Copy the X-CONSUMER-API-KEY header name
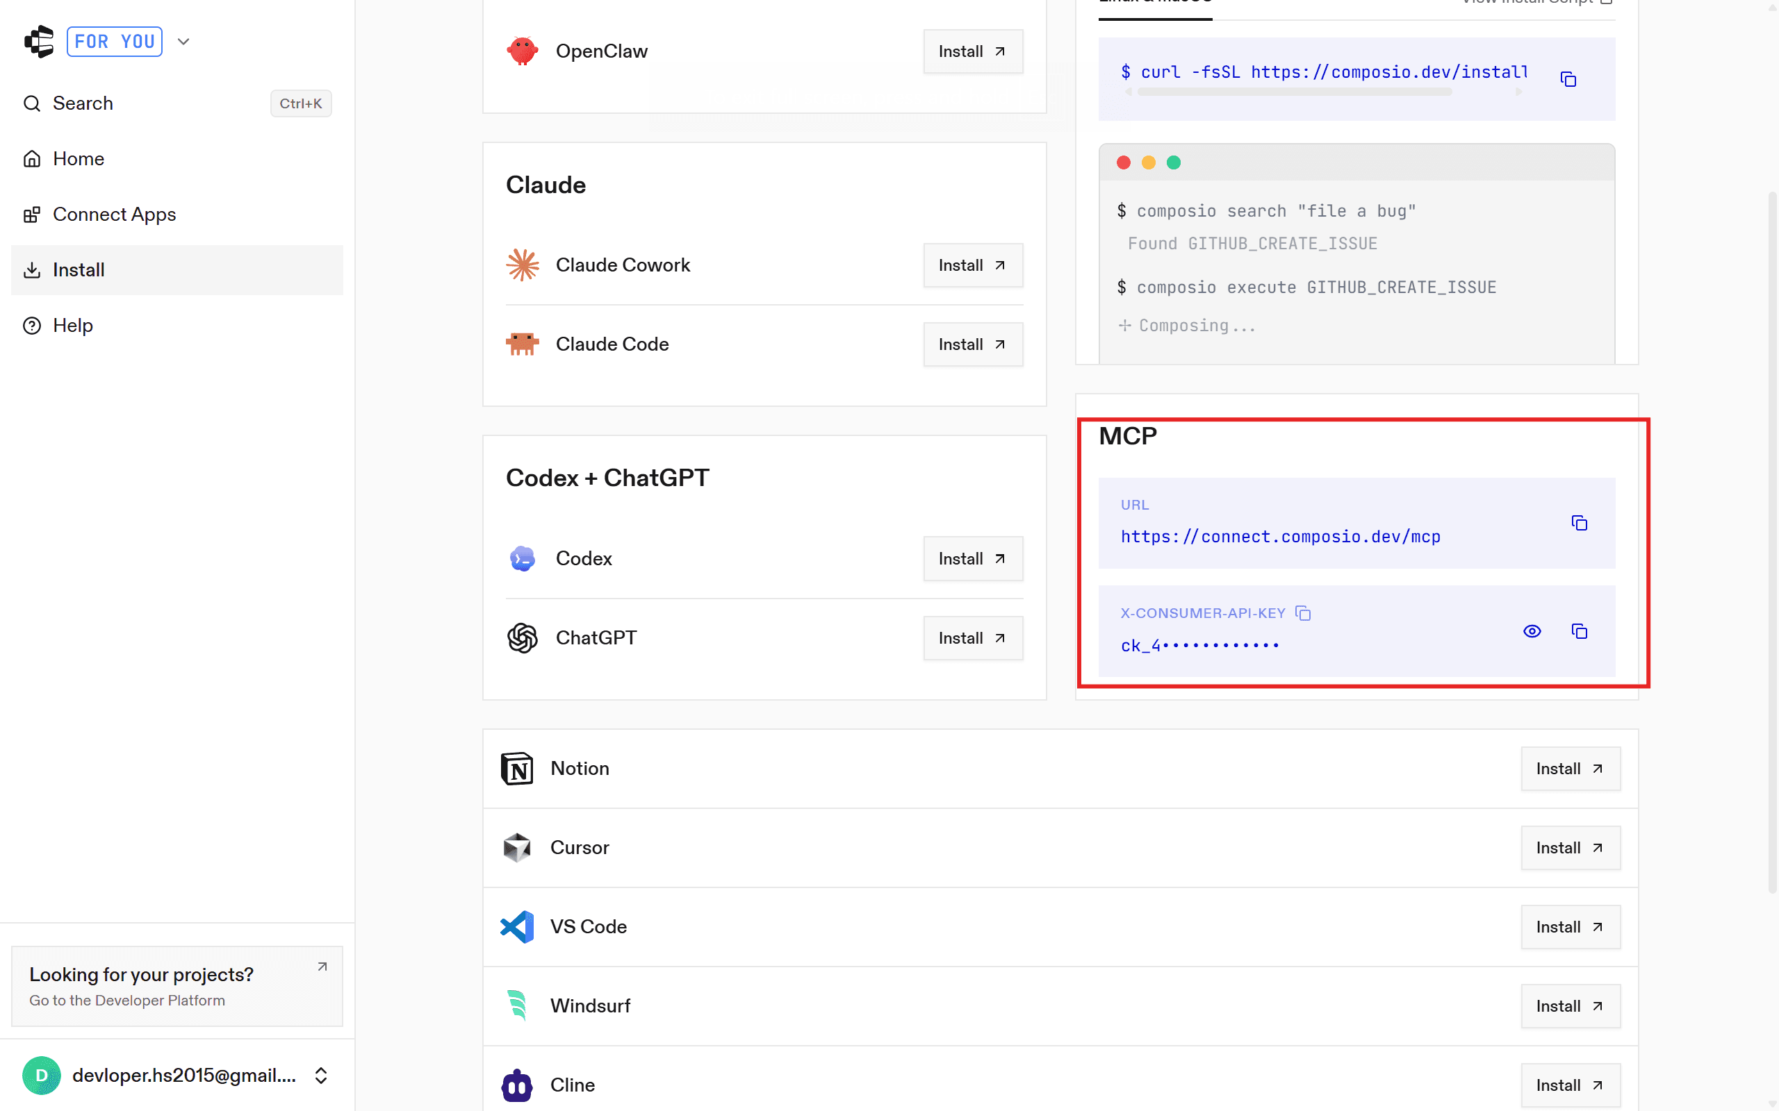 1304,613
